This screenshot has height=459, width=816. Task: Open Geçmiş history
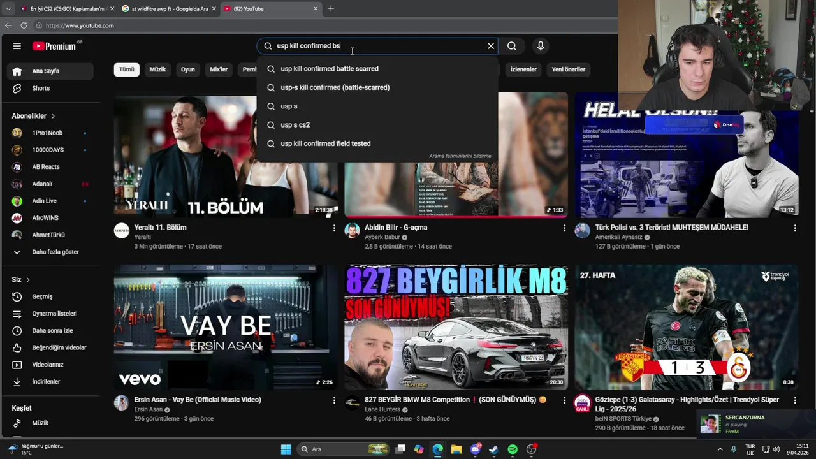(x=51, y=296)
